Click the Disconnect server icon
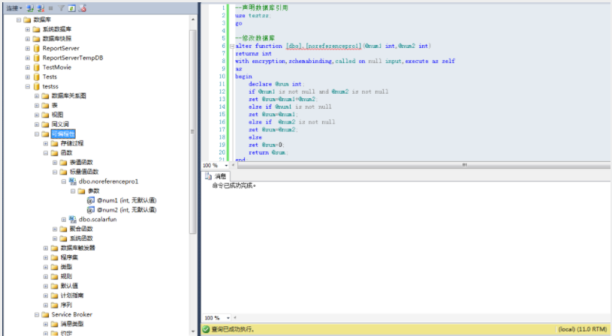Screen dimensions: 612x336 [x=41, y=8]
